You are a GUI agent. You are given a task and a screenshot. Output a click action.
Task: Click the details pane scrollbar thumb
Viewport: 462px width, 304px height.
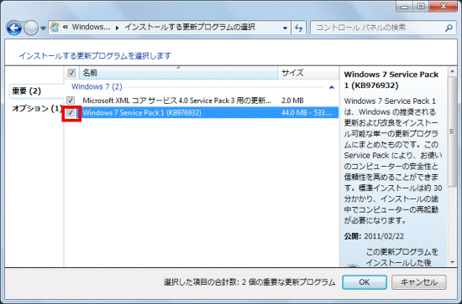(452, 131)
